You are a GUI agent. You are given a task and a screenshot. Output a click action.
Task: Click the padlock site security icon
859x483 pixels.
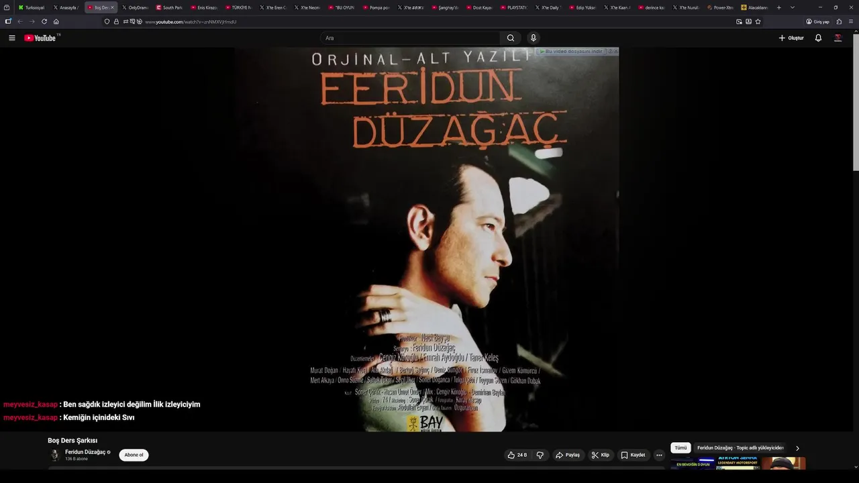click(x=116, y=21)
